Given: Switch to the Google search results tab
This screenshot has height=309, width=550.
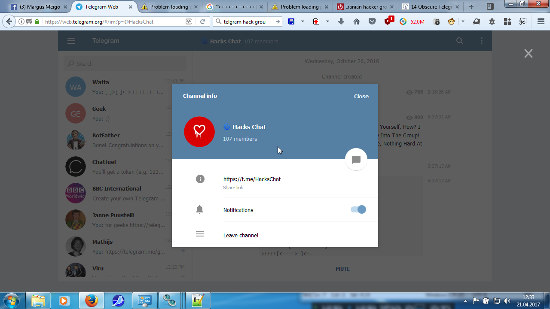Looking at the screenshot, I should (x=235, y=7).
